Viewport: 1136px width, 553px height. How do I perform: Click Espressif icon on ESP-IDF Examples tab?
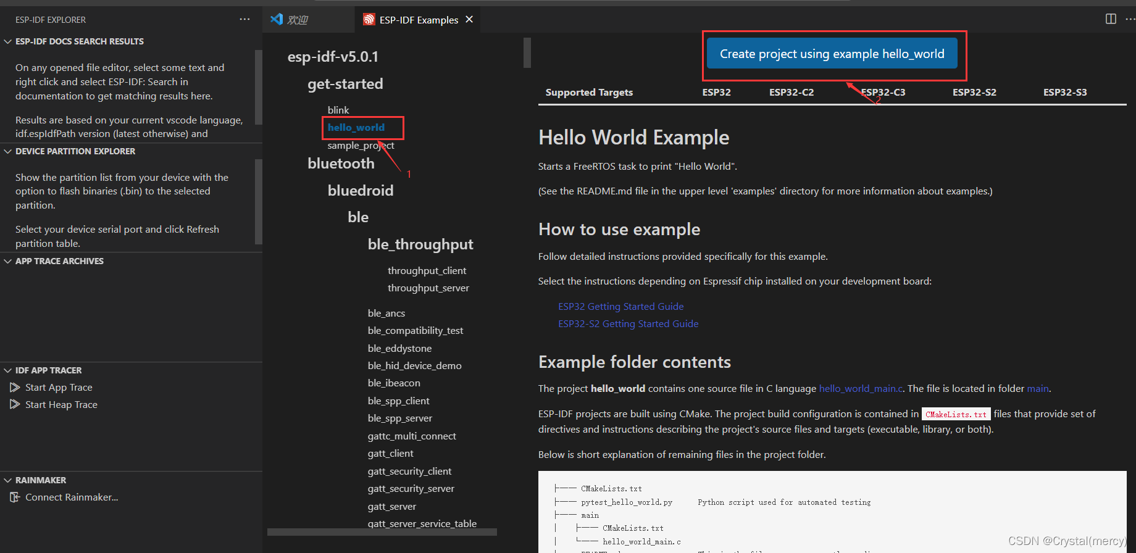[x=369, y=20]
